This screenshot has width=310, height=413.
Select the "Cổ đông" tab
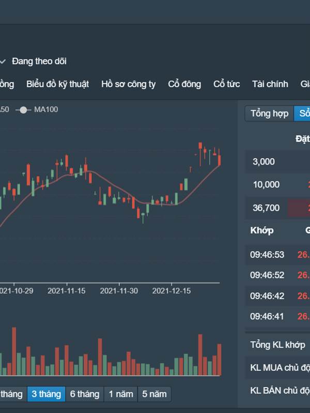click(x=184, y=84)
